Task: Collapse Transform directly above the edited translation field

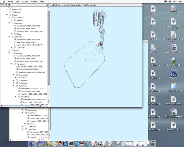Action: pyautogui.click(x=11, y=64)
